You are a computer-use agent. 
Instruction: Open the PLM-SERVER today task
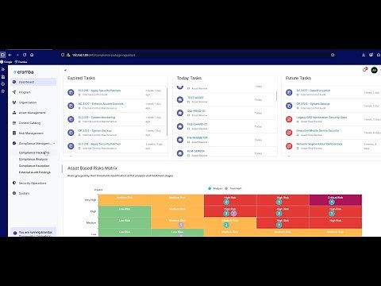point(196,151)
